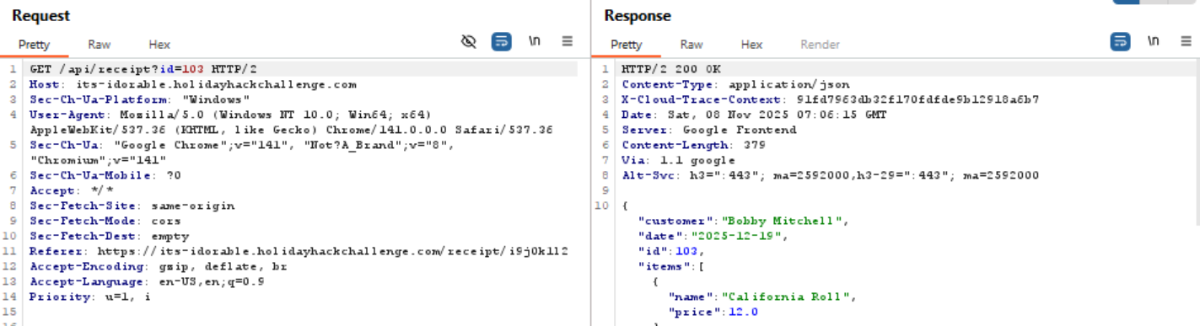Open the Response panel hamburger options menu

(x=1186, y=40)
